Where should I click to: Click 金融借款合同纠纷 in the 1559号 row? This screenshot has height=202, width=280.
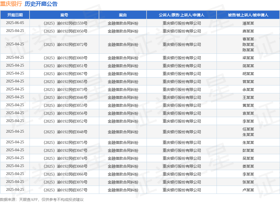[123, 23]
